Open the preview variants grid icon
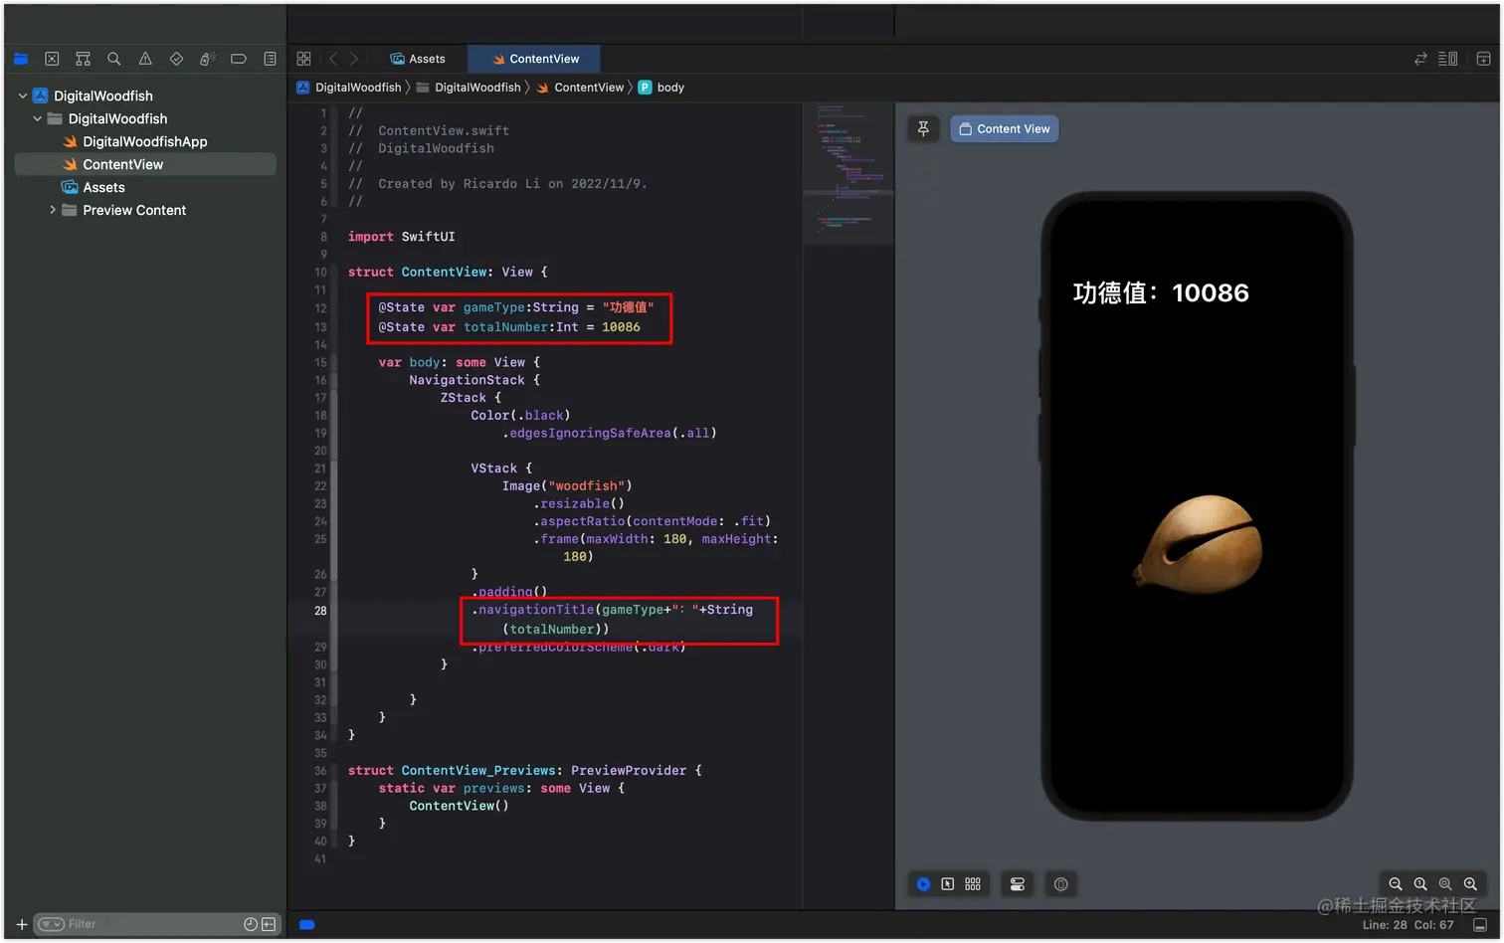1504x943 pixels. click(973, 883)
